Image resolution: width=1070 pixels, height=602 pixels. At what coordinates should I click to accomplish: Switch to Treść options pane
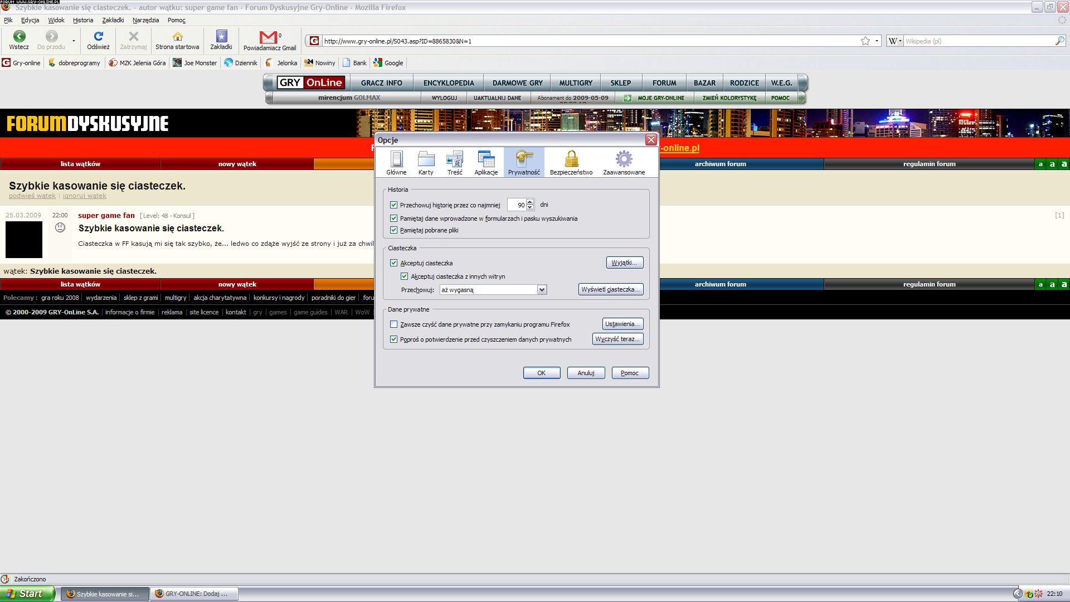coord(455,162)
